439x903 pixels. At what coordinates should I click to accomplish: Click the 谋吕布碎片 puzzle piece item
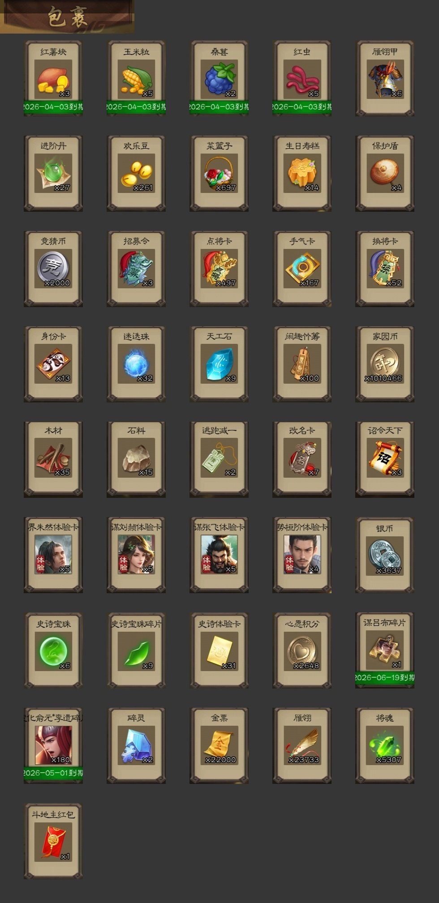pyautogui.click(x=385, y=650)
